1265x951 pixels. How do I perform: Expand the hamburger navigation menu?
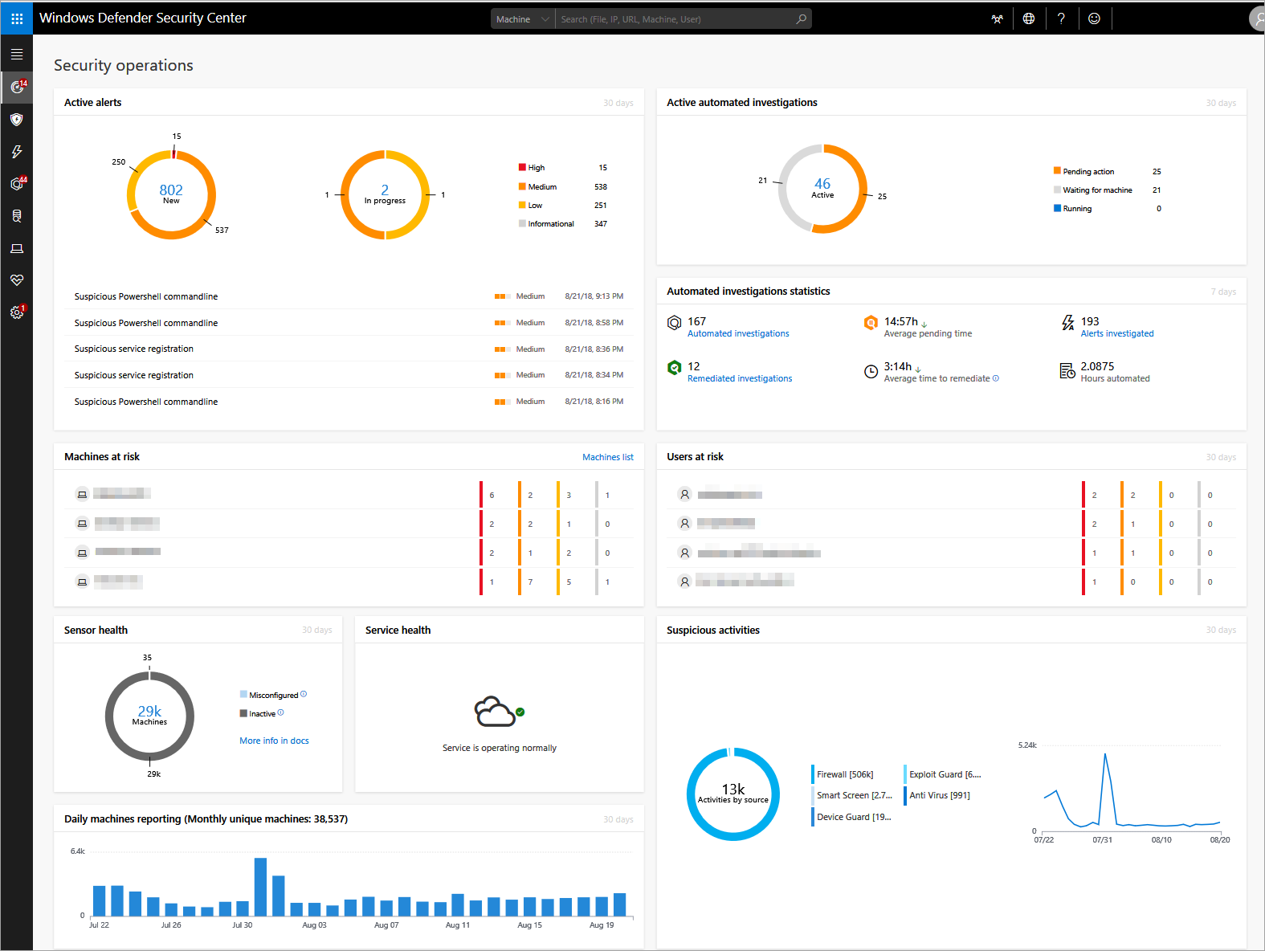pos(16,55)
